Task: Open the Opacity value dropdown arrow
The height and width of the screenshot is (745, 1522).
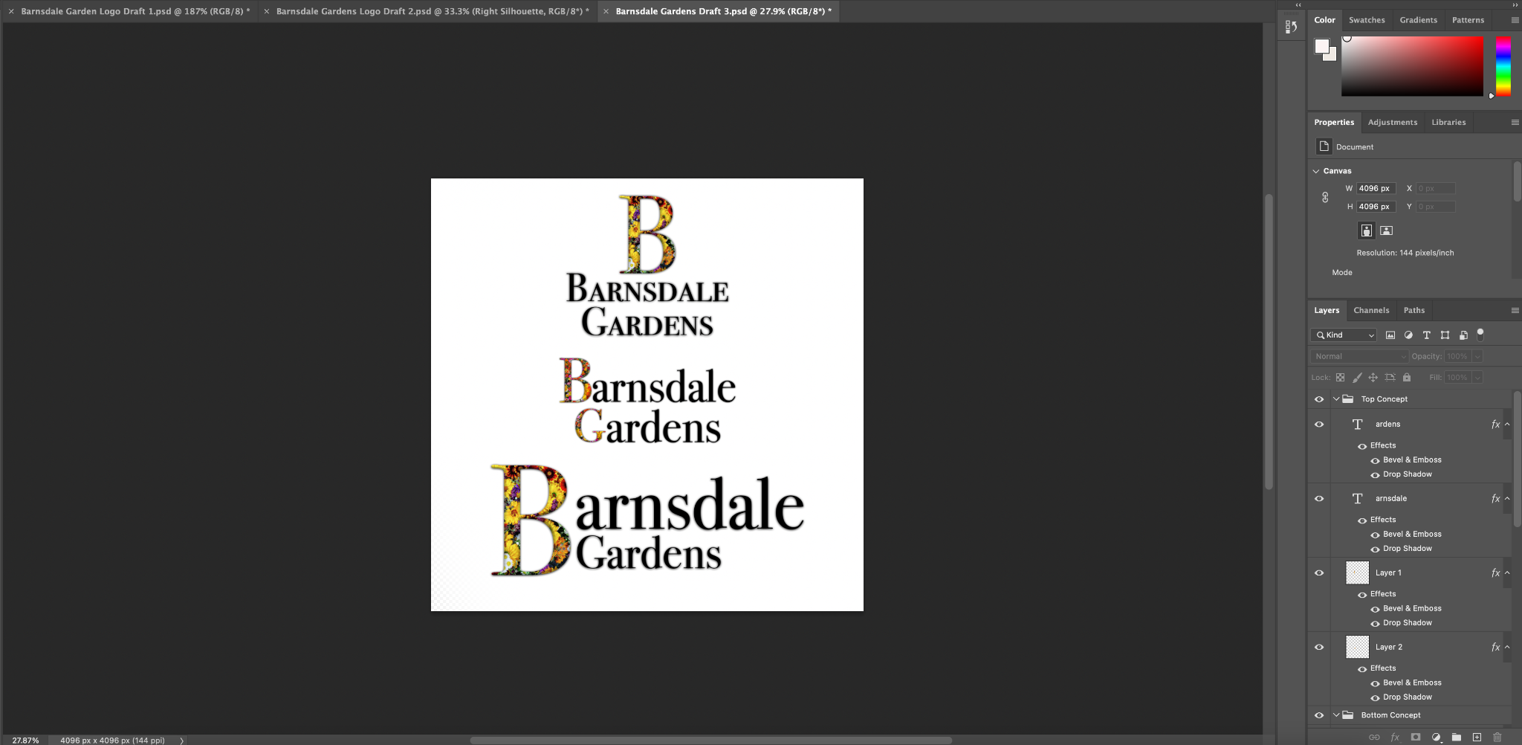Action: 1477,357
